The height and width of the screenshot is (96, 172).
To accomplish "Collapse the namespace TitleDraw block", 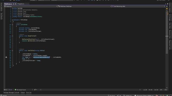I will [12, 20].
